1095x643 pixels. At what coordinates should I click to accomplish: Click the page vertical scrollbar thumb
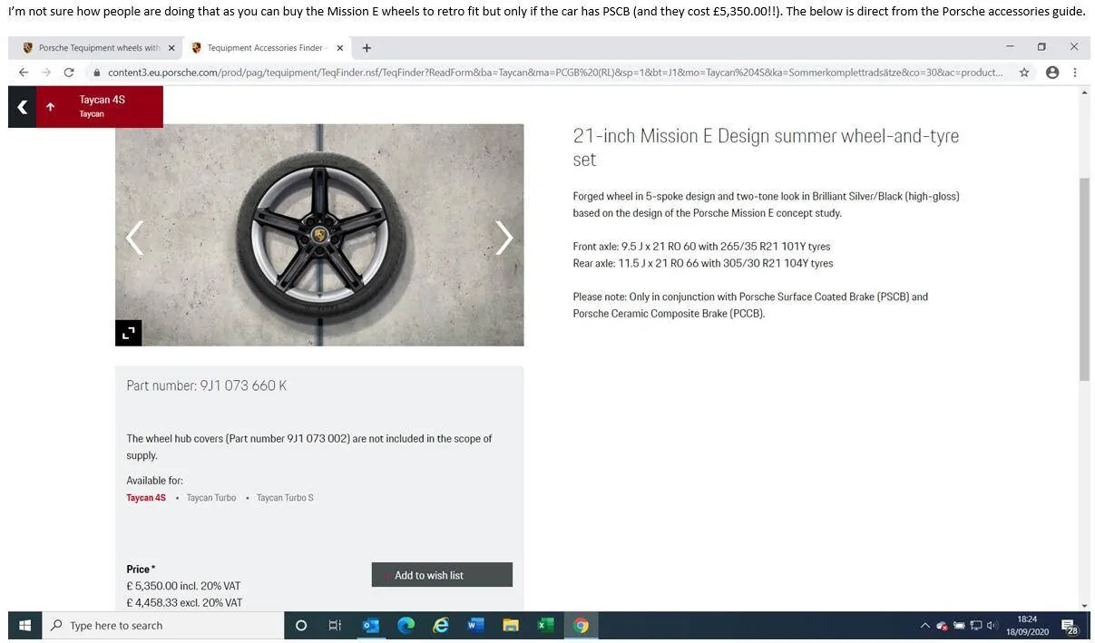coord(1084,279)
